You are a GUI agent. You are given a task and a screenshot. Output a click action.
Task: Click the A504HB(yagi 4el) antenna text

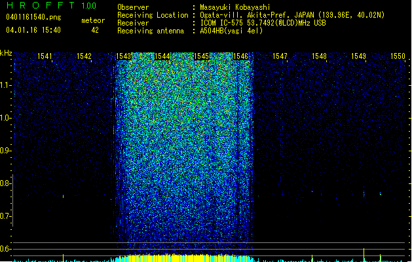[231, 31]
